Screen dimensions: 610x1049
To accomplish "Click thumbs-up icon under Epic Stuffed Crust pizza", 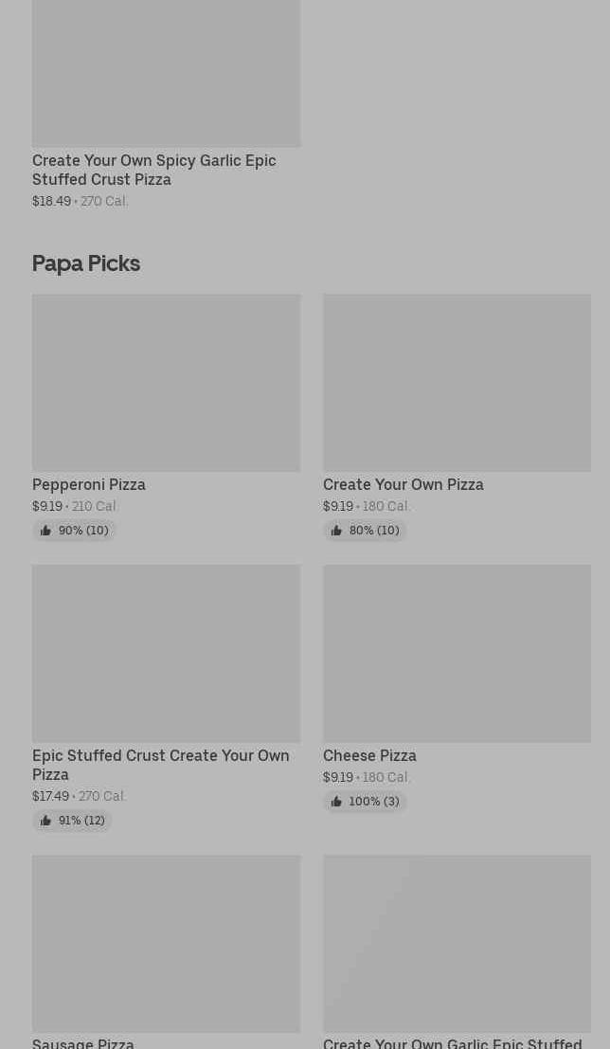I will (45, 821).
